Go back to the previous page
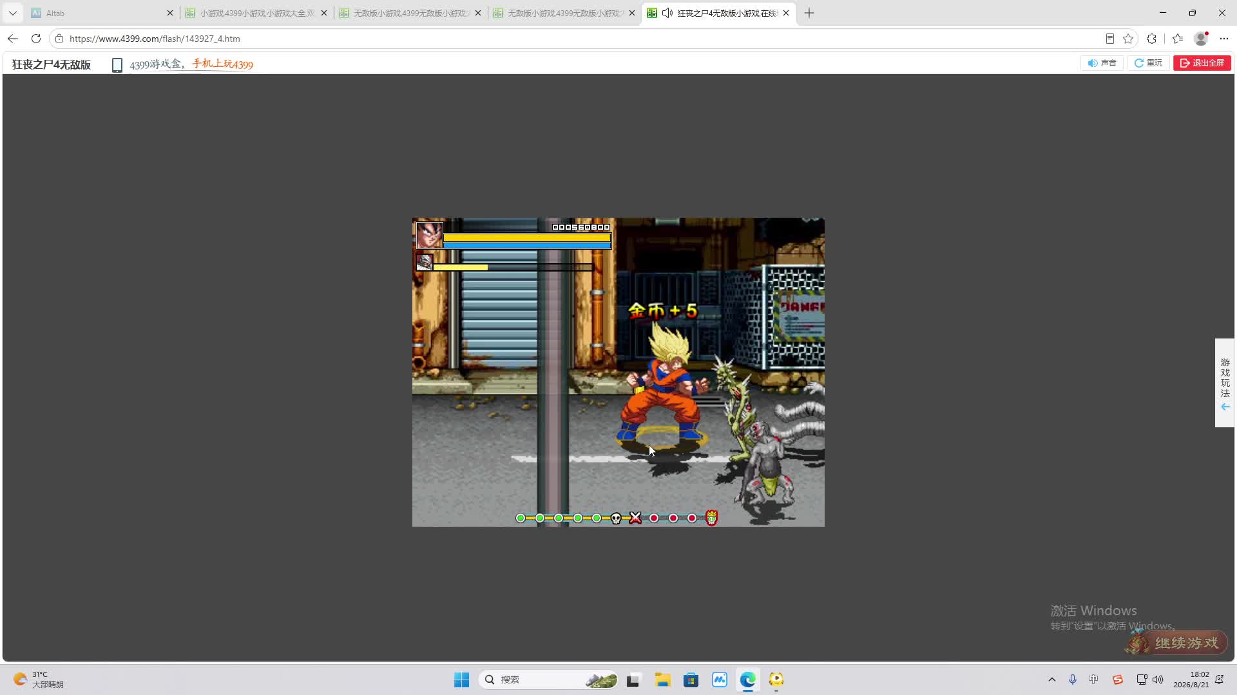1237x695 pixels. tap(13, 39)
